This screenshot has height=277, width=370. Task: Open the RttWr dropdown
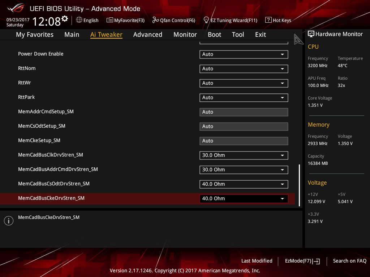click(x=244, y=83)
